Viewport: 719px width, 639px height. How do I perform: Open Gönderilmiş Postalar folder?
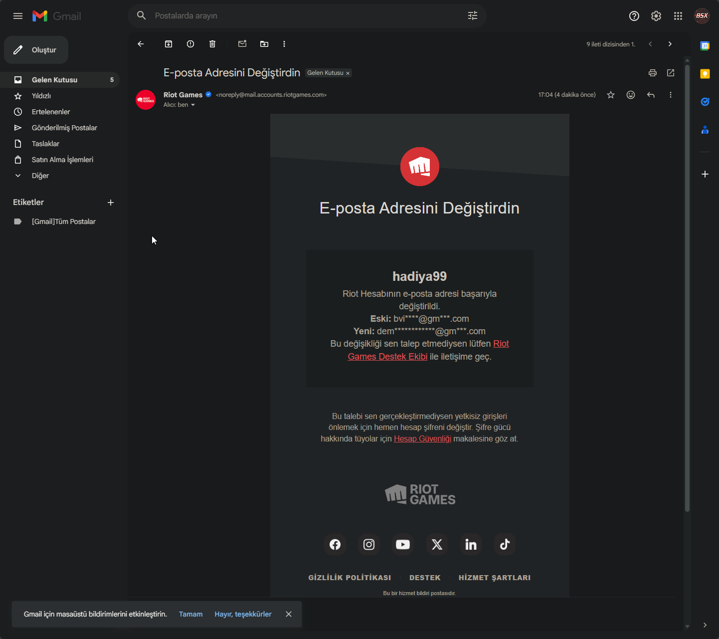(x=60, y=128)
